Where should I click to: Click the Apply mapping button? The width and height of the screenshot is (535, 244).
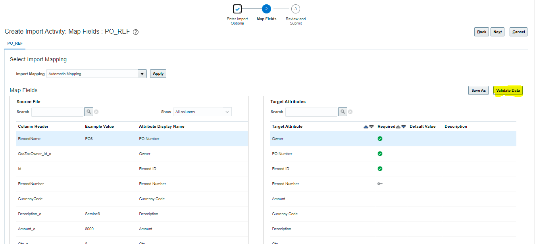coord(158,74)
